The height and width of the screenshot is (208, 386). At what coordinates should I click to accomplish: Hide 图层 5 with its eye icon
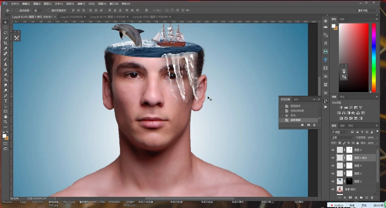point(333,150)
